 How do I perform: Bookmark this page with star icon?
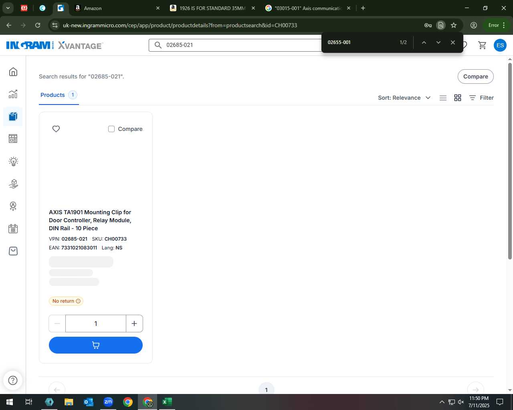[454, 25]
